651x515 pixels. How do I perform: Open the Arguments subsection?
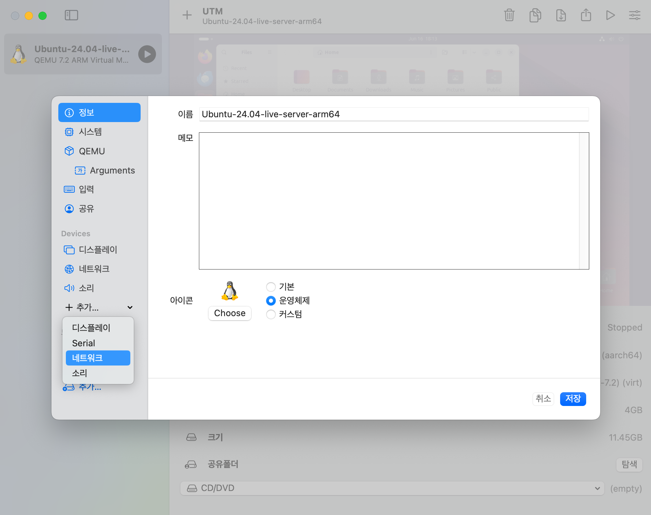pos(105,170)
